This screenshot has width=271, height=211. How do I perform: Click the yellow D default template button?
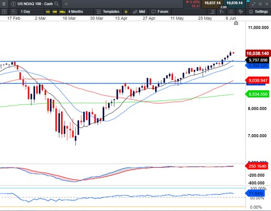126,12
